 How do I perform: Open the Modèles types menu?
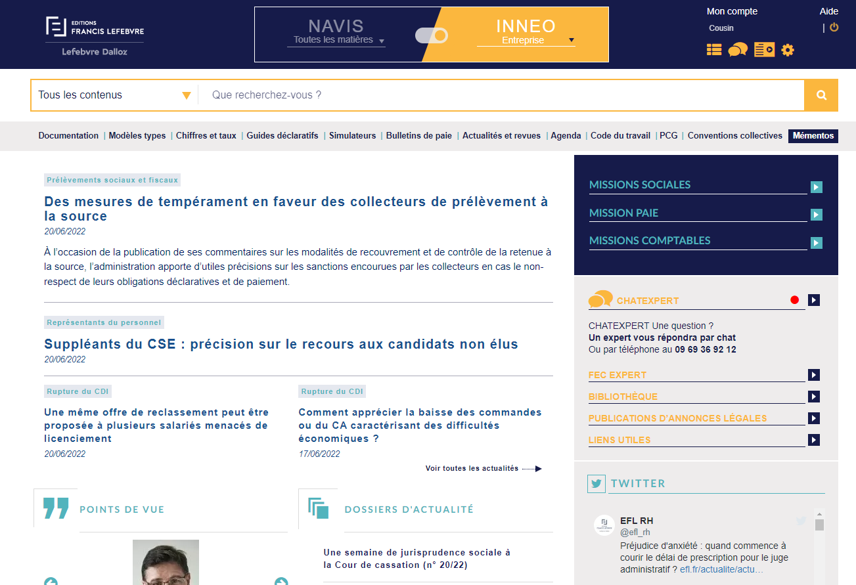[137, 136]
